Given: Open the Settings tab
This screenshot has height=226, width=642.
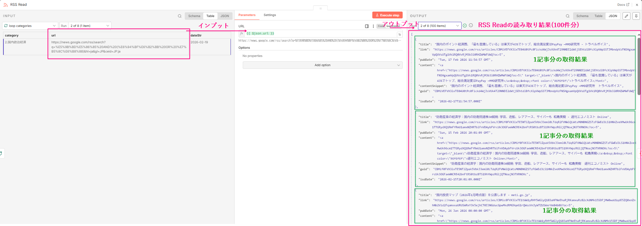Looking at the screenshot, I should tap(270, 15).
